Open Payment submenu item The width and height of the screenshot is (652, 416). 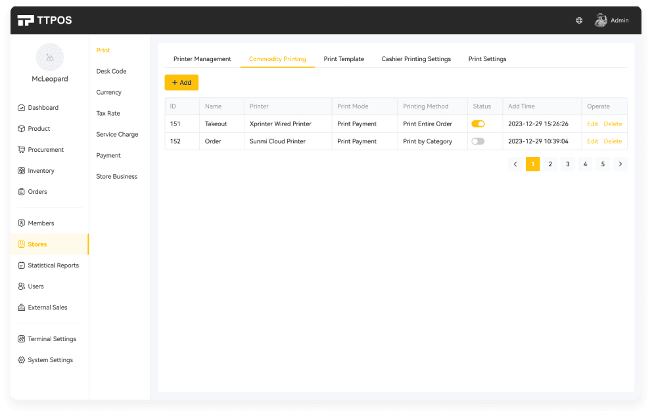(108, 156)
